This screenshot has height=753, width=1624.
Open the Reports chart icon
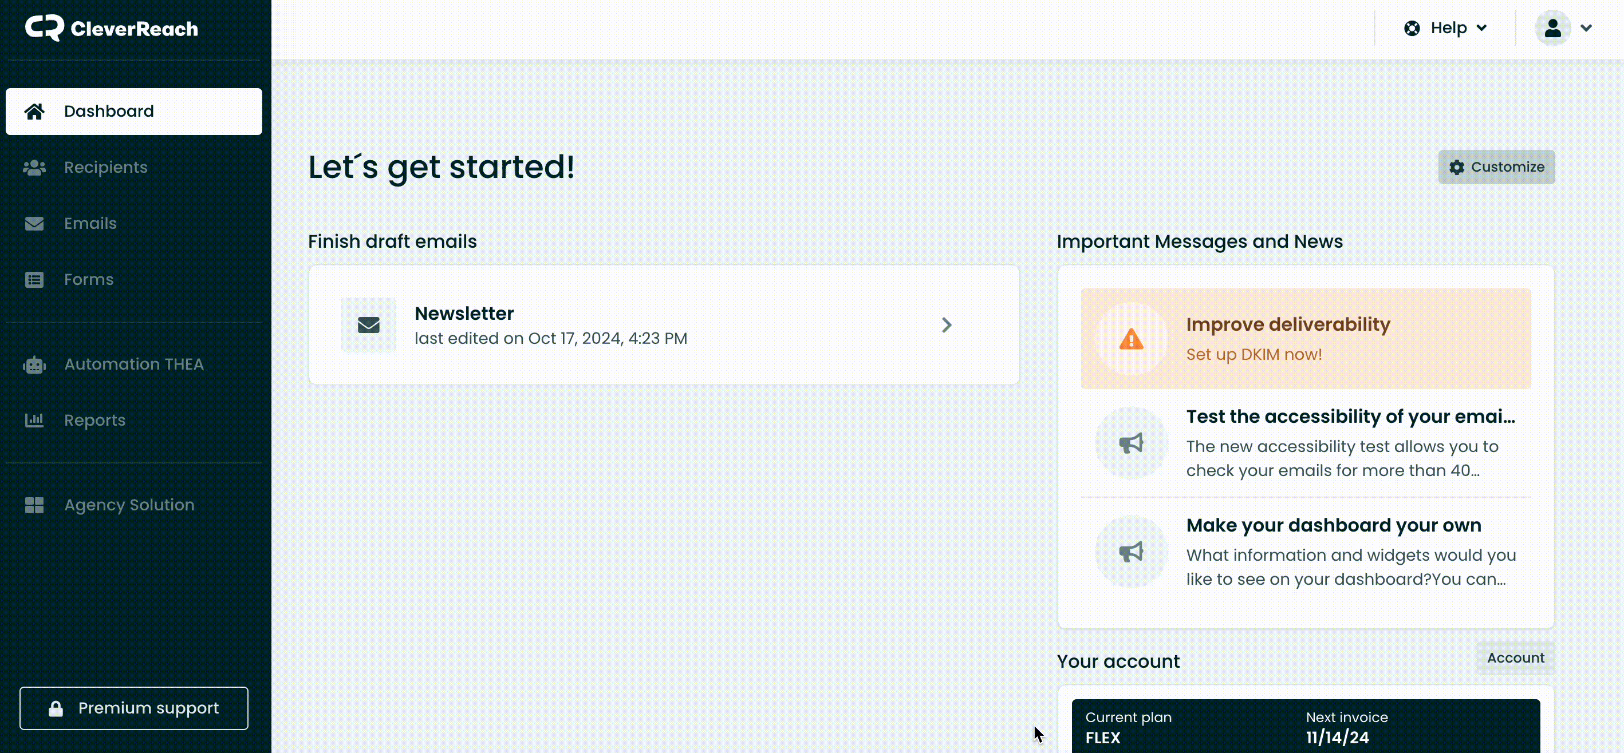[35, 419]
